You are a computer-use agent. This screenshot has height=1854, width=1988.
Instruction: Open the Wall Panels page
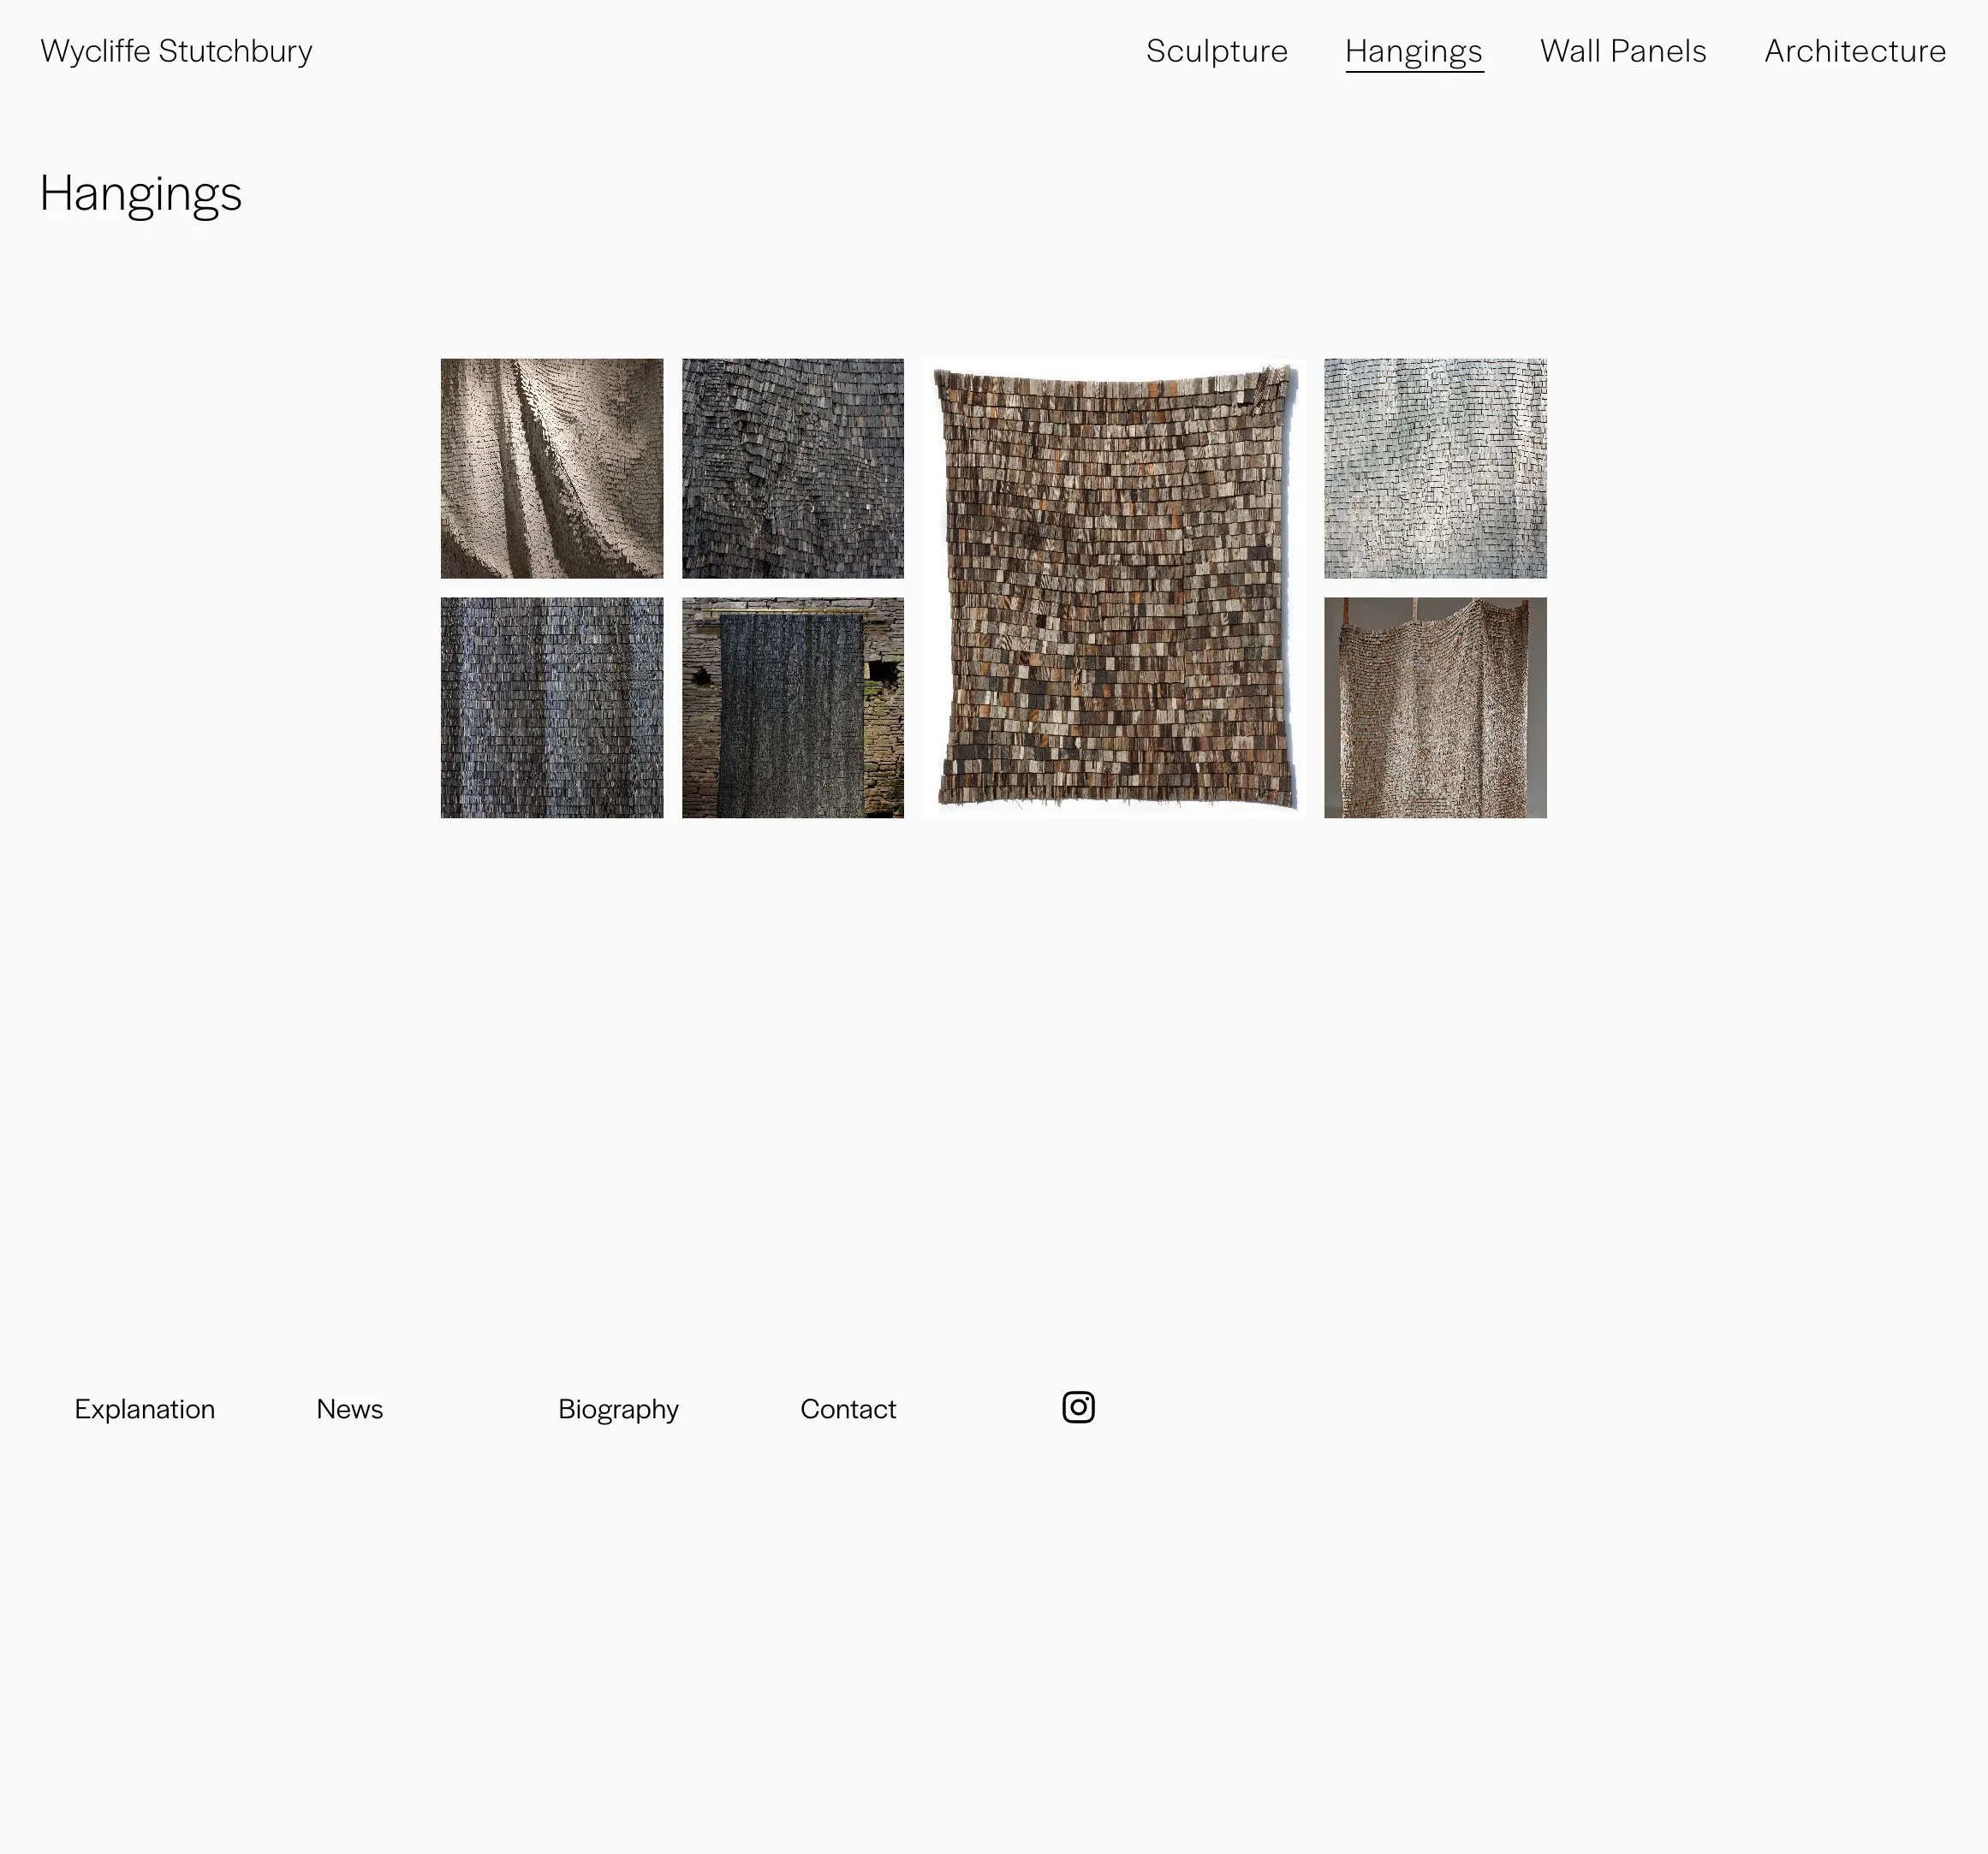point(1622,51)
